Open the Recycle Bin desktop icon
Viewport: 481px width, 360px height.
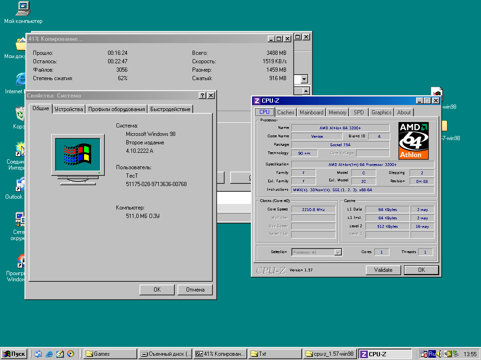[x=20, y=114]
